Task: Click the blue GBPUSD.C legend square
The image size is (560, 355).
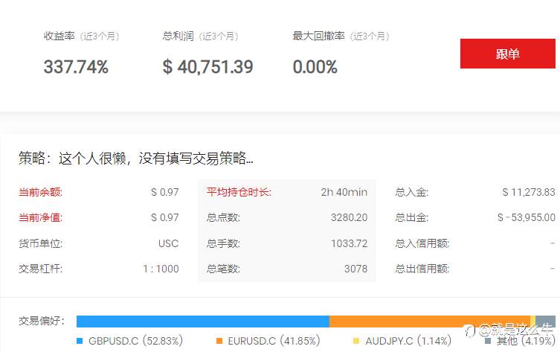Action: click(x=80, y=341)
